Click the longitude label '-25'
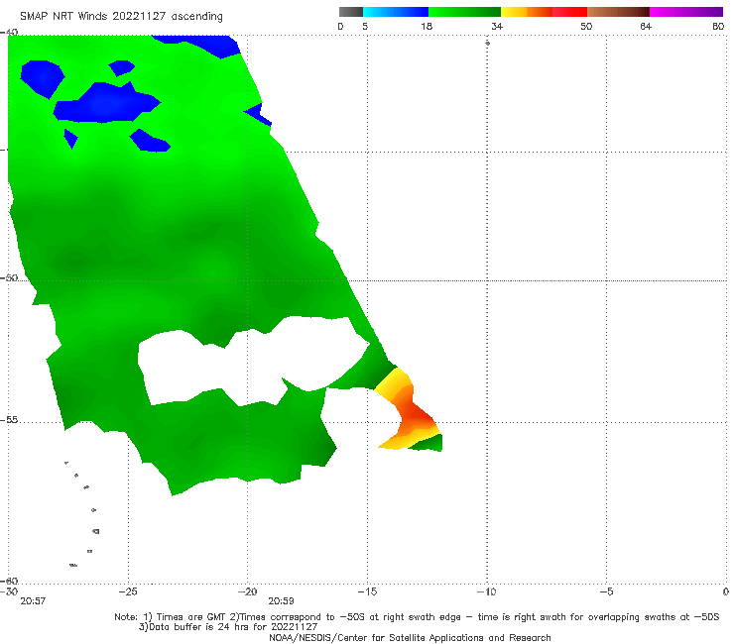The width and height of the screenshot is (734, 644). coord(128,591)
